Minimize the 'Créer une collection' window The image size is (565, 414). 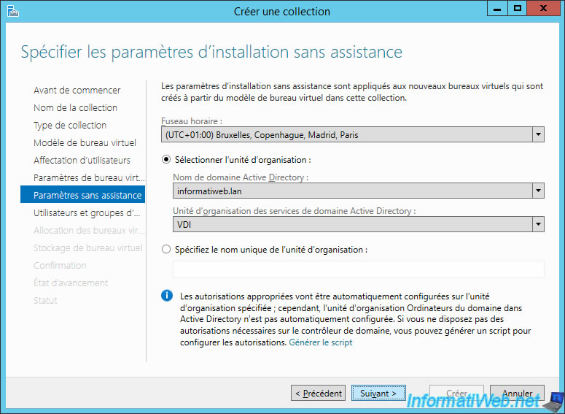(x=497, y=9)
